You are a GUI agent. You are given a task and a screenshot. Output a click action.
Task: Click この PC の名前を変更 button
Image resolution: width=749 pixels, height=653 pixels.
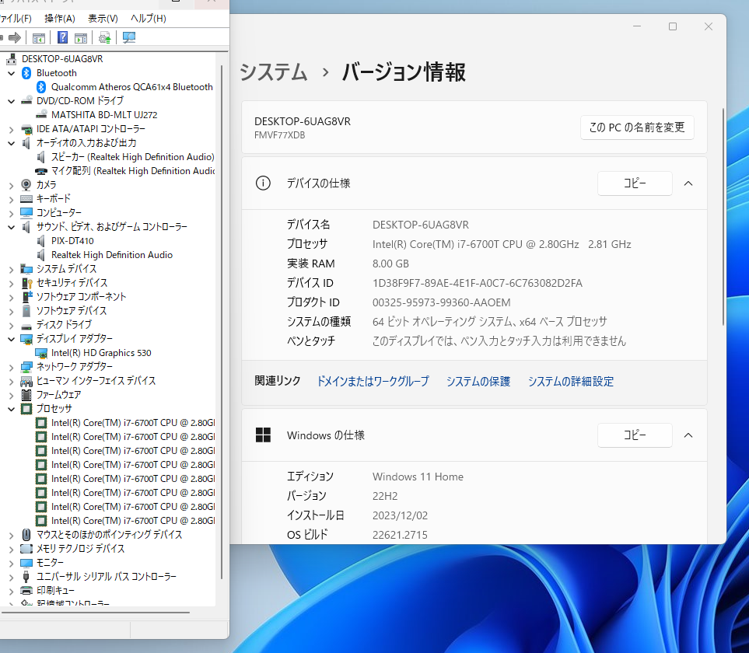point(637,127)
